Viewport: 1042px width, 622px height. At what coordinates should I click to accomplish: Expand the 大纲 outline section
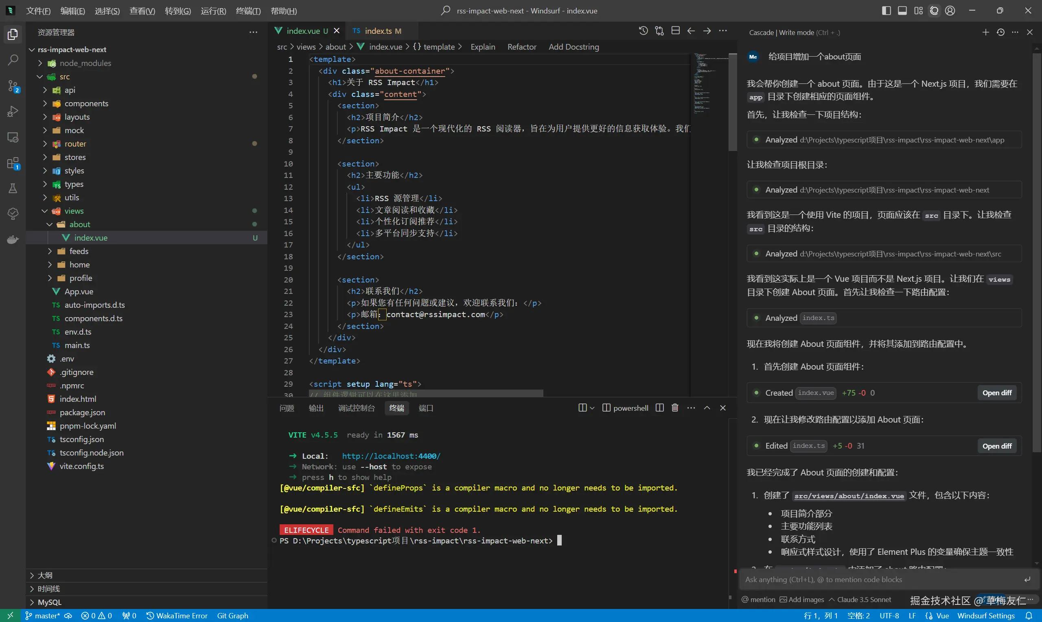[x=146, y=576]
